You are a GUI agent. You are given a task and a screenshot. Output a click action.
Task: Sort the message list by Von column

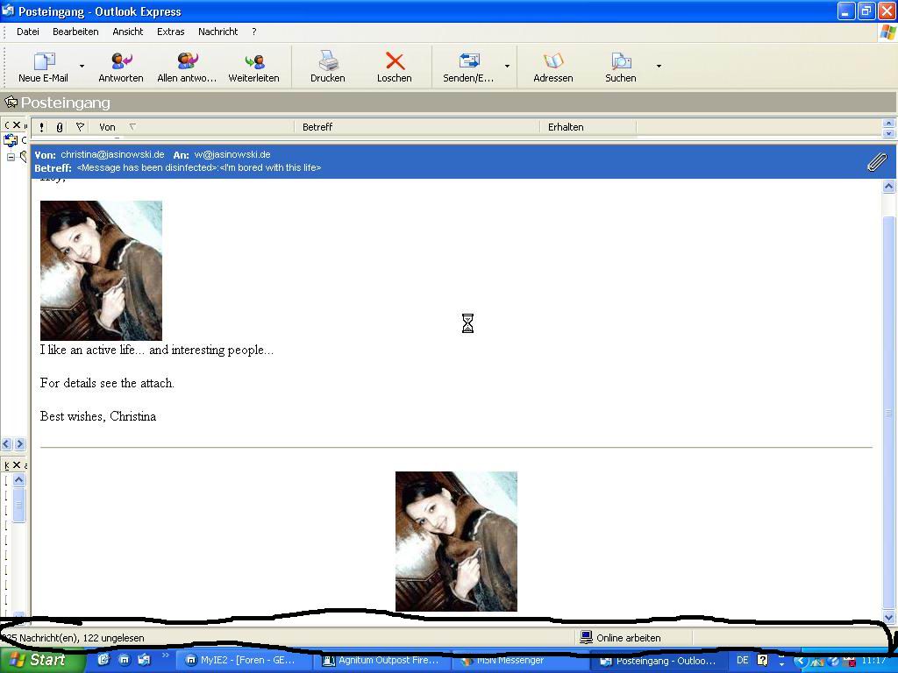click(190, 127)
